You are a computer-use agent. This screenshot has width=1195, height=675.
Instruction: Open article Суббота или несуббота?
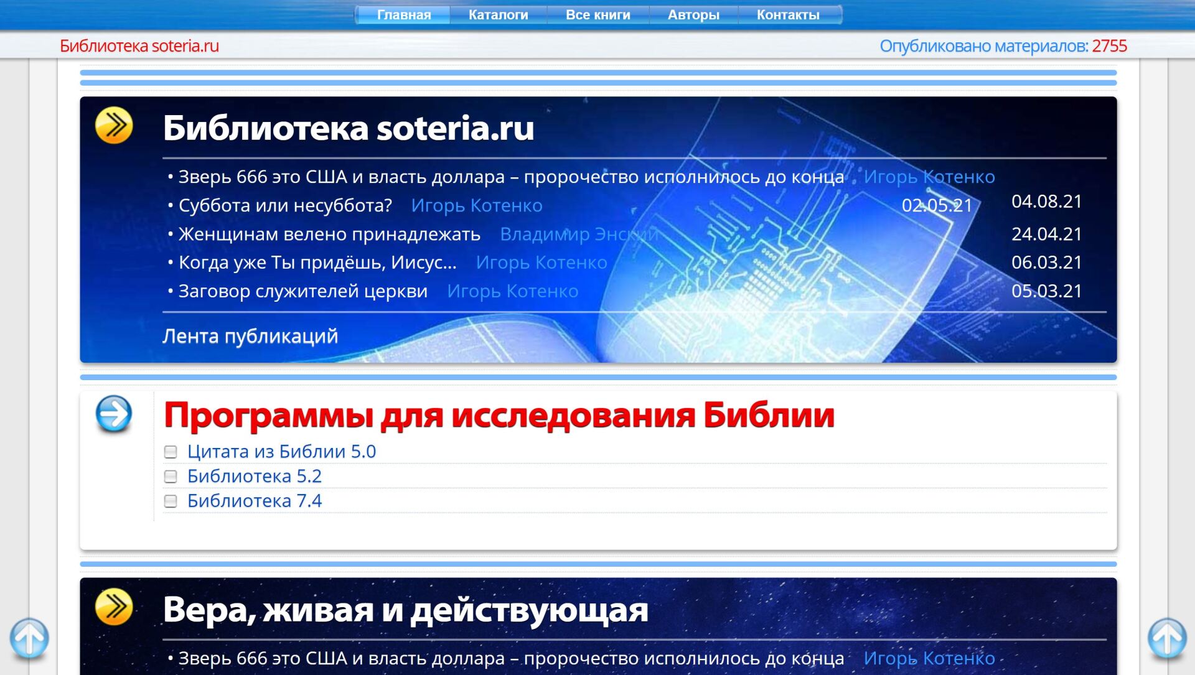(x=285, y=205)
